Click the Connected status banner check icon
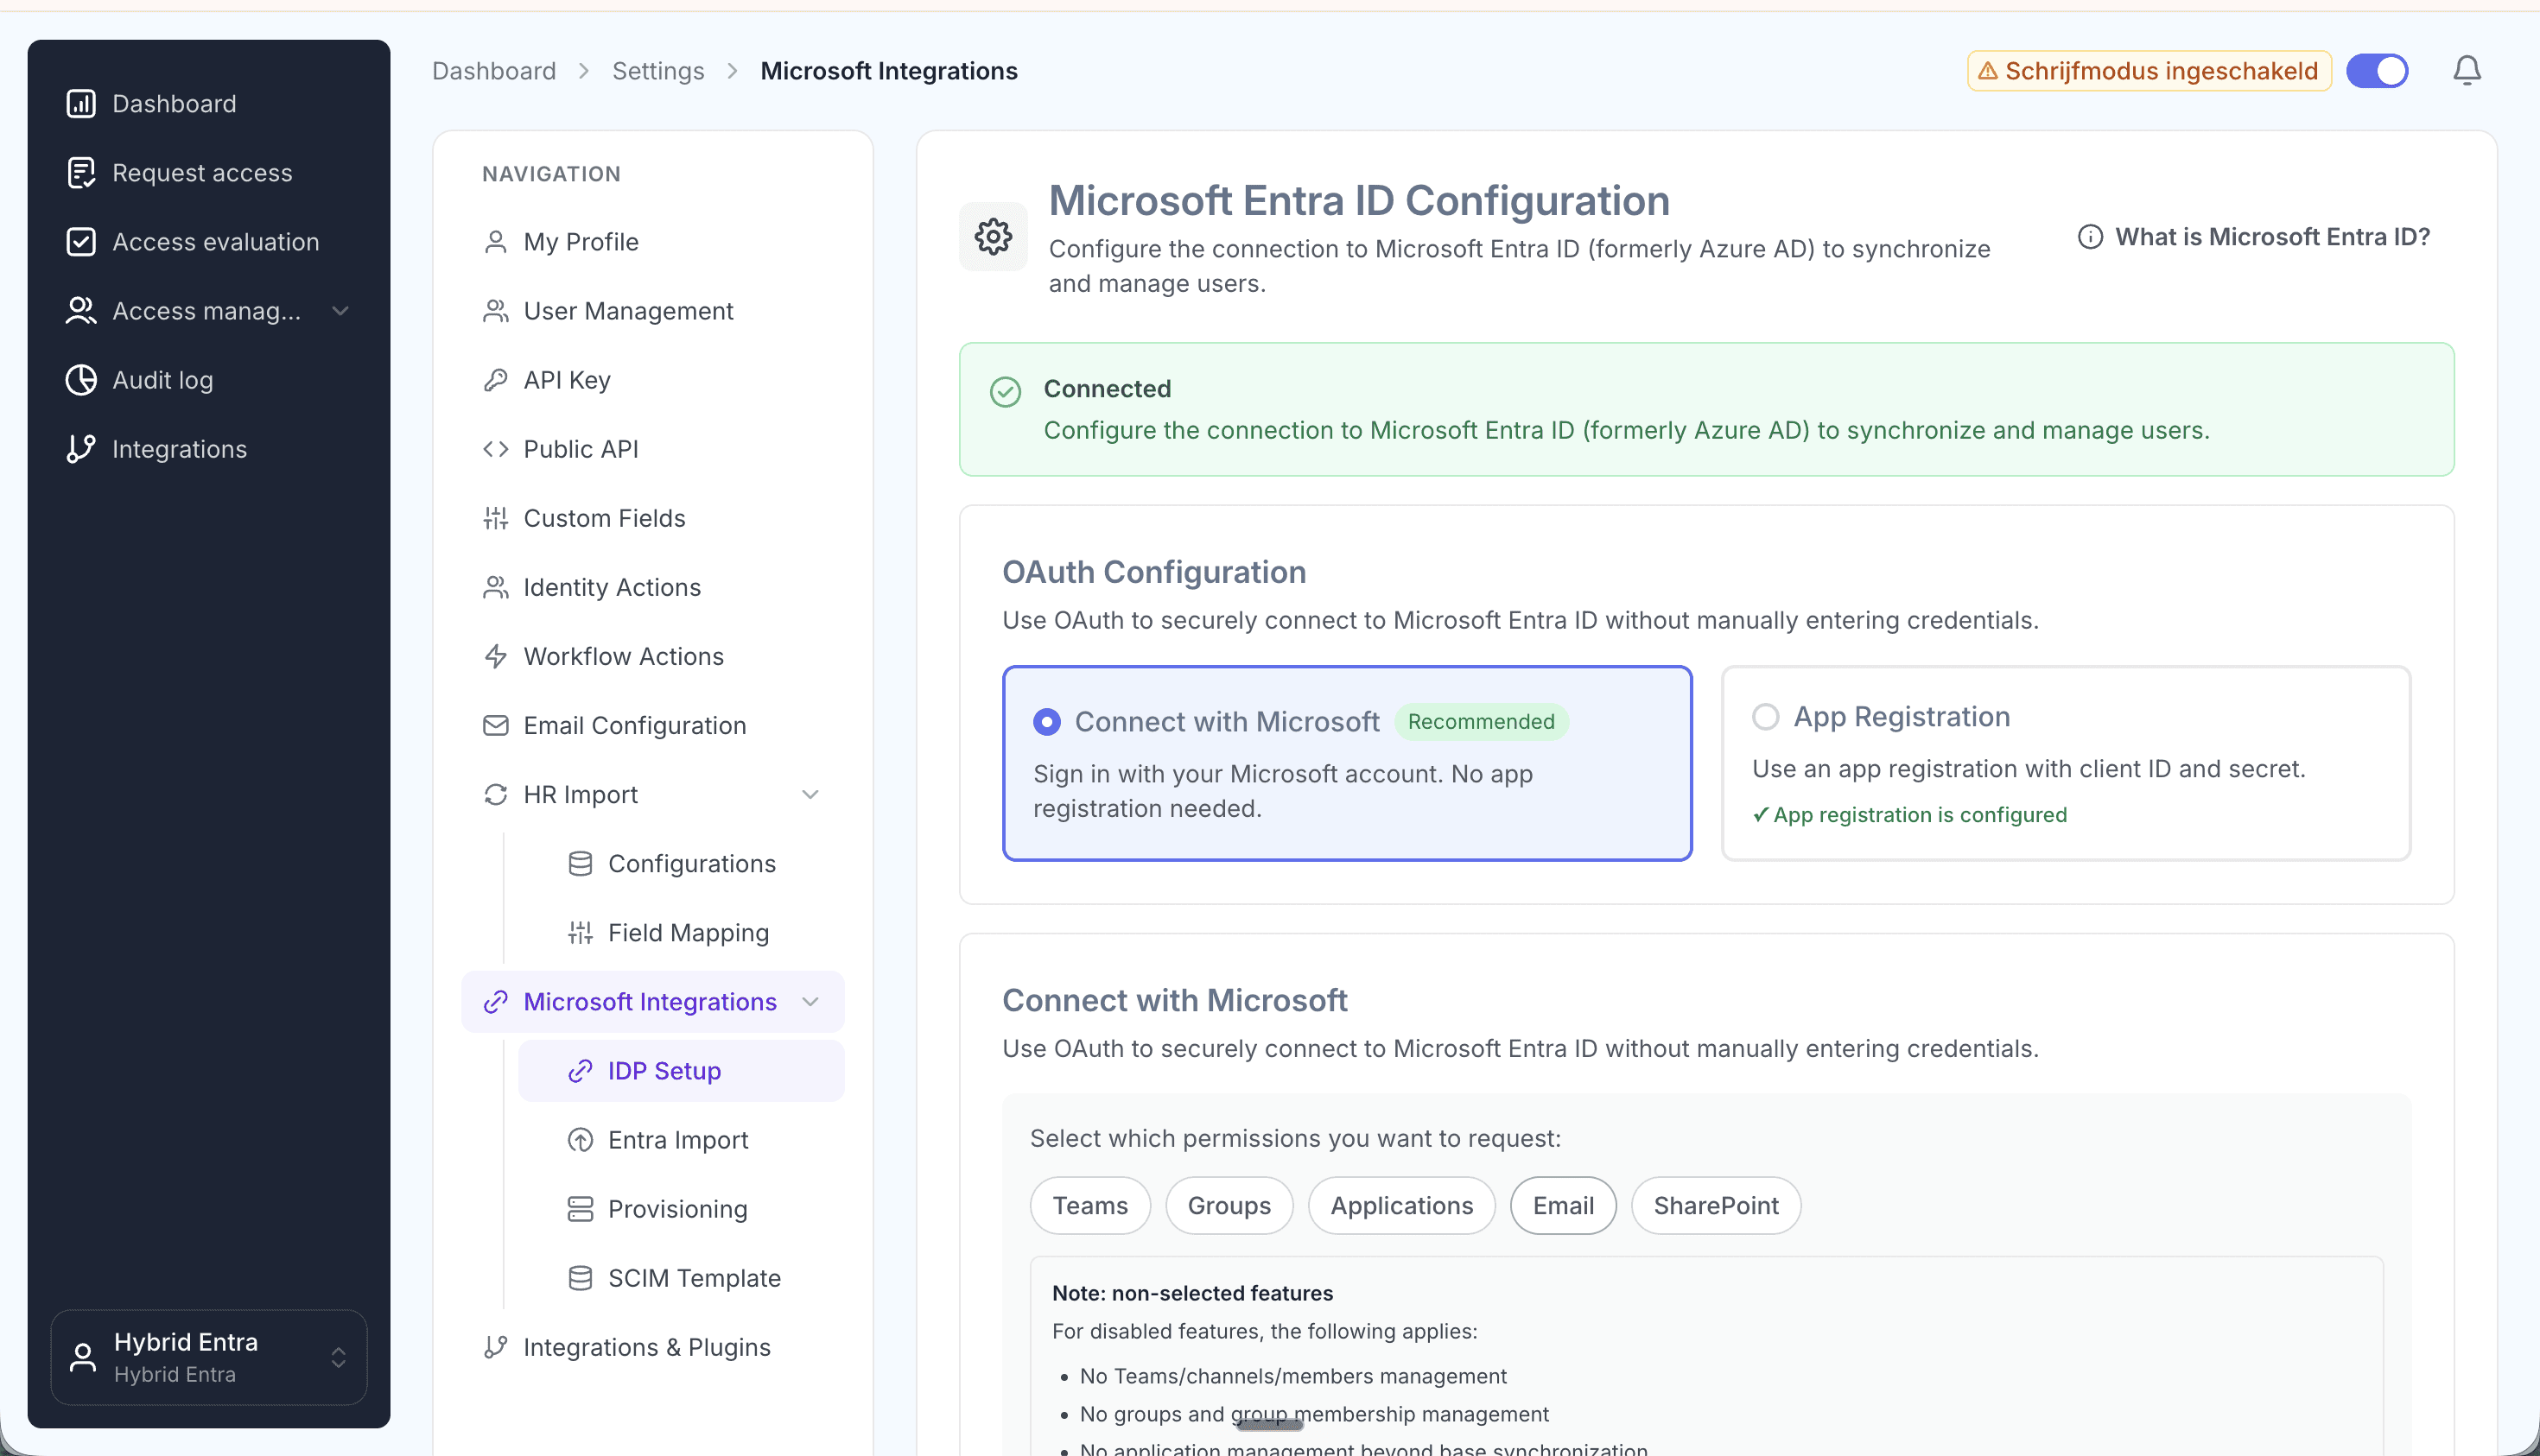The width and height of the screenshot is (2540, 1456). [1005, 391]
